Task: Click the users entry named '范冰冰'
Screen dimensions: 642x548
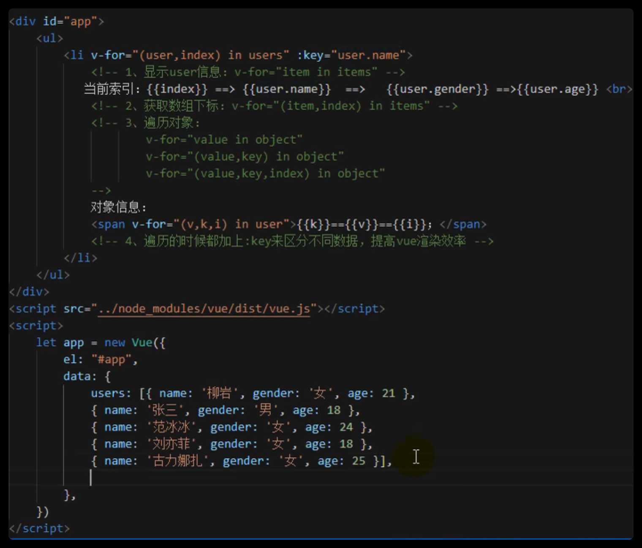Action: click(x=232, y=427)
